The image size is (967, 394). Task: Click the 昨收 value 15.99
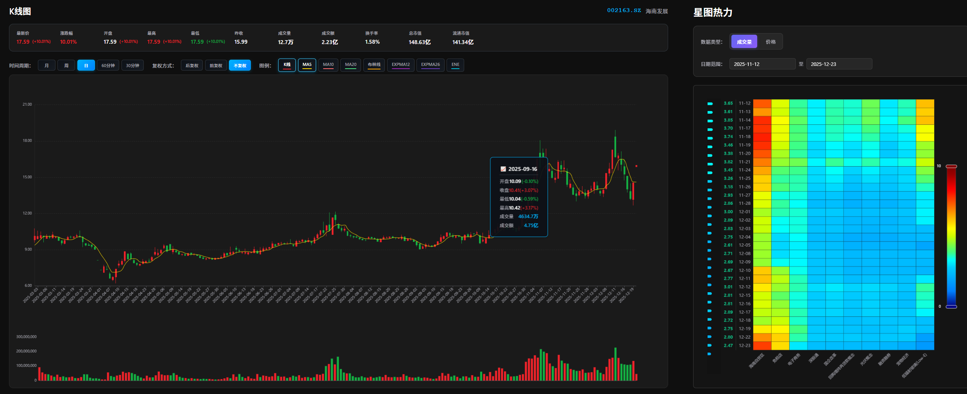(241, 42)
